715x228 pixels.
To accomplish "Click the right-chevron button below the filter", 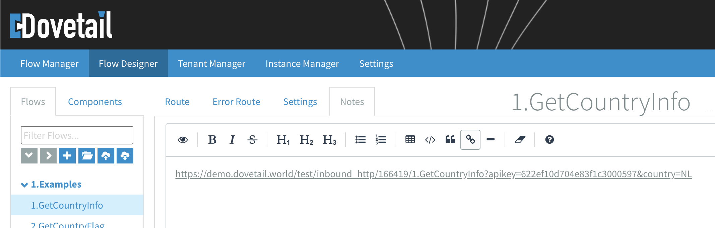I will click(x=48, y=155).
